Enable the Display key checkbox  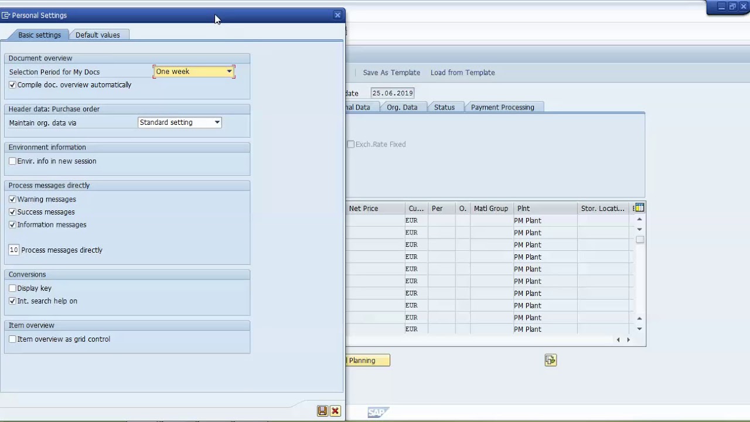click(x=12, y=288)
